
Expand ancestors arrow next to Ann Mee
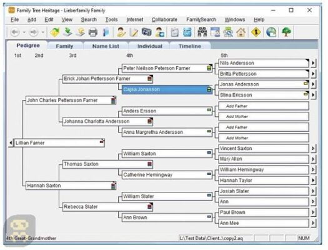click(x=313, y=223)
